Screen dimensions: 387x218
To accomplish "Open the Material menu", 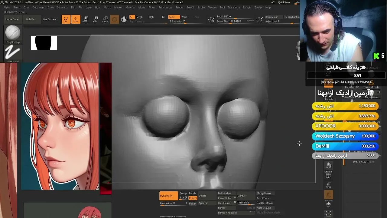I will [130, 7].
